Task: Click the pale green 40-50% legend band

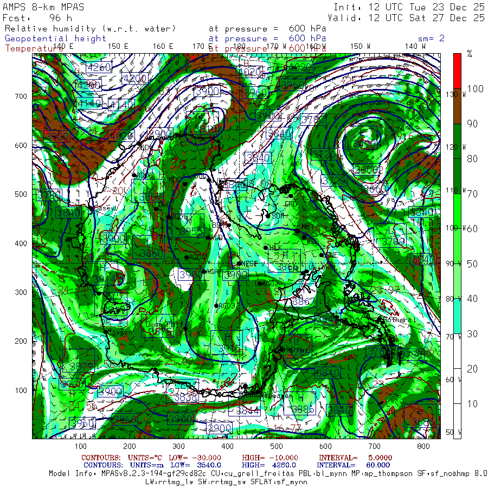Action: point(457,281)
